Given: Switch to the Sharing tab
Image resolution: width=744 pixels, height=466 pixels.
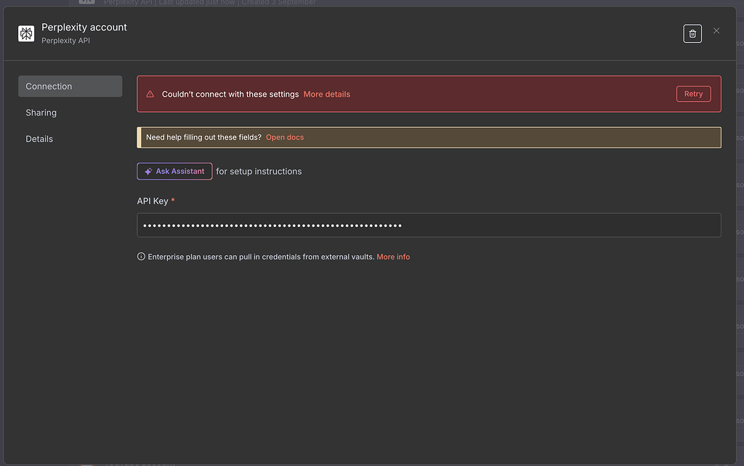Looking at the screenshot, I should coord(41,113).
